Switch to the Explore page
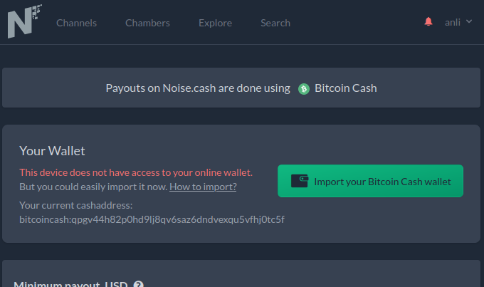The height and width of the screenshot is (287, 484). point(215,23)
